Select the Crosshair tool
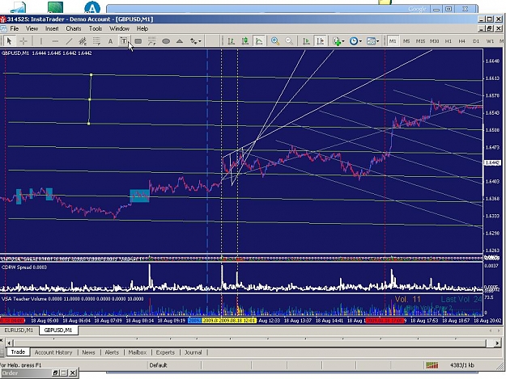This screenshot has height=379, width=506. (23, 41)
